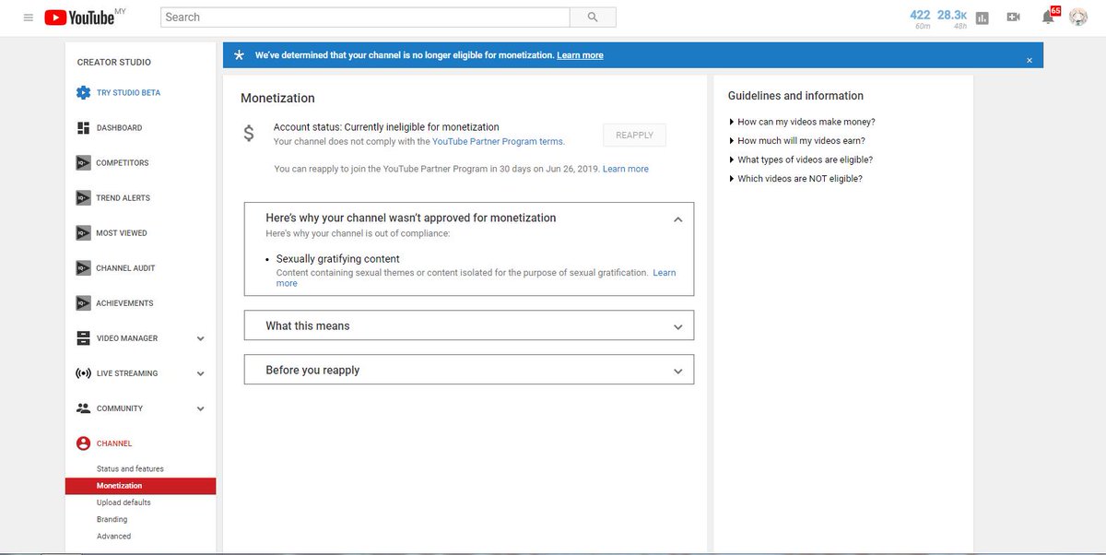Open the upload video camera icon
This screenshot has width=1106, height=555.
coord(1014,18)
